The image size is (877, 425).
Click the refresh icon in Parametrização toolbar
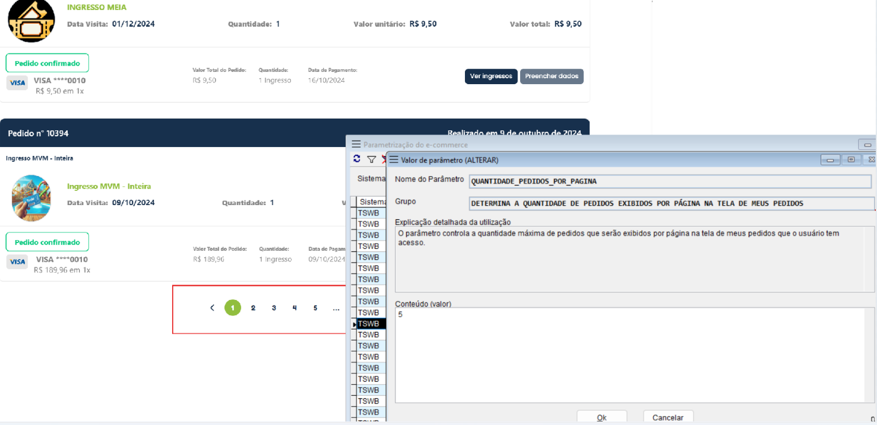tap(357, 159)
